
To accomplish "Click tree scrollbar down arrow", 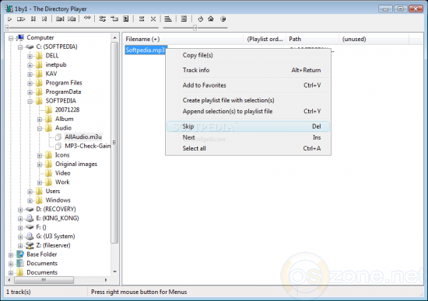I will coord(114,272).
